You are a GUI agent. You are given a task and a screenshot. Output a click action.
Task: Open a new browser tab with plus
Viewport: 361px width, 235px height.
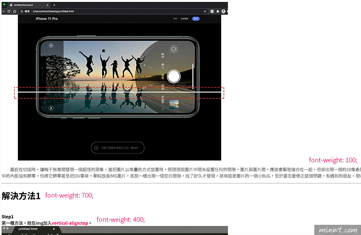coord(54,5)
